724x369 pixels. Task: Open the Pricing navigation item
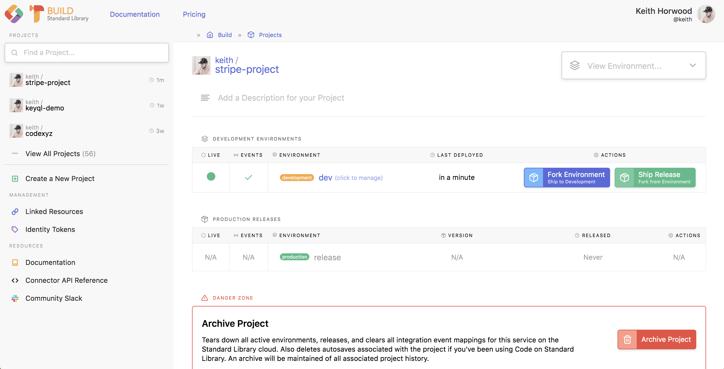194,14
